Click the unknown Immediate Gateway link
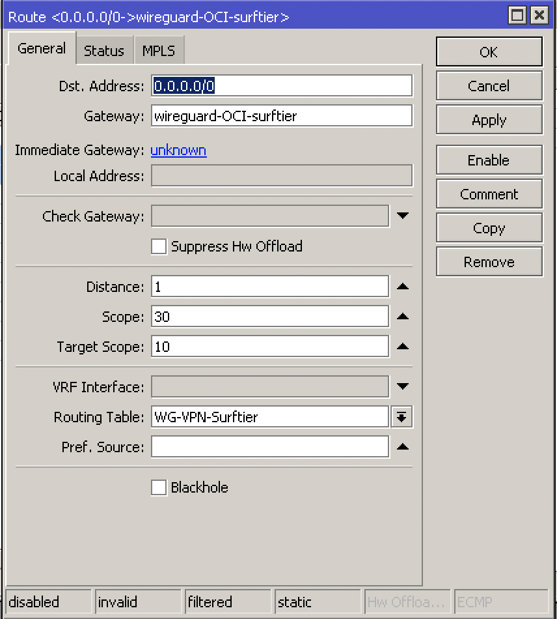 (x=178, y=150)
